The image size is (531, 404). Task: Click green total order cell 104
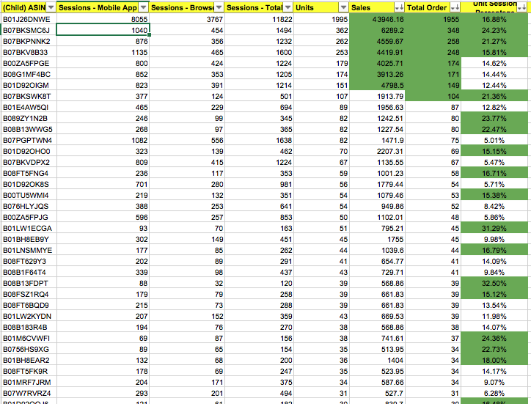pyautogui.click(x=433, y=97)
